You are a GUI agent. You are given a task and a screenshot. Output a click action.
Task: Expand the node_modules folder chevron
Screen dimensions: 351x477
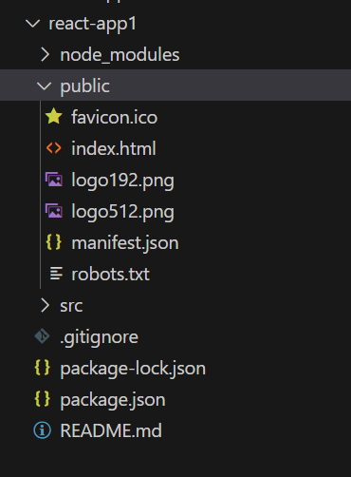point(45,54)
